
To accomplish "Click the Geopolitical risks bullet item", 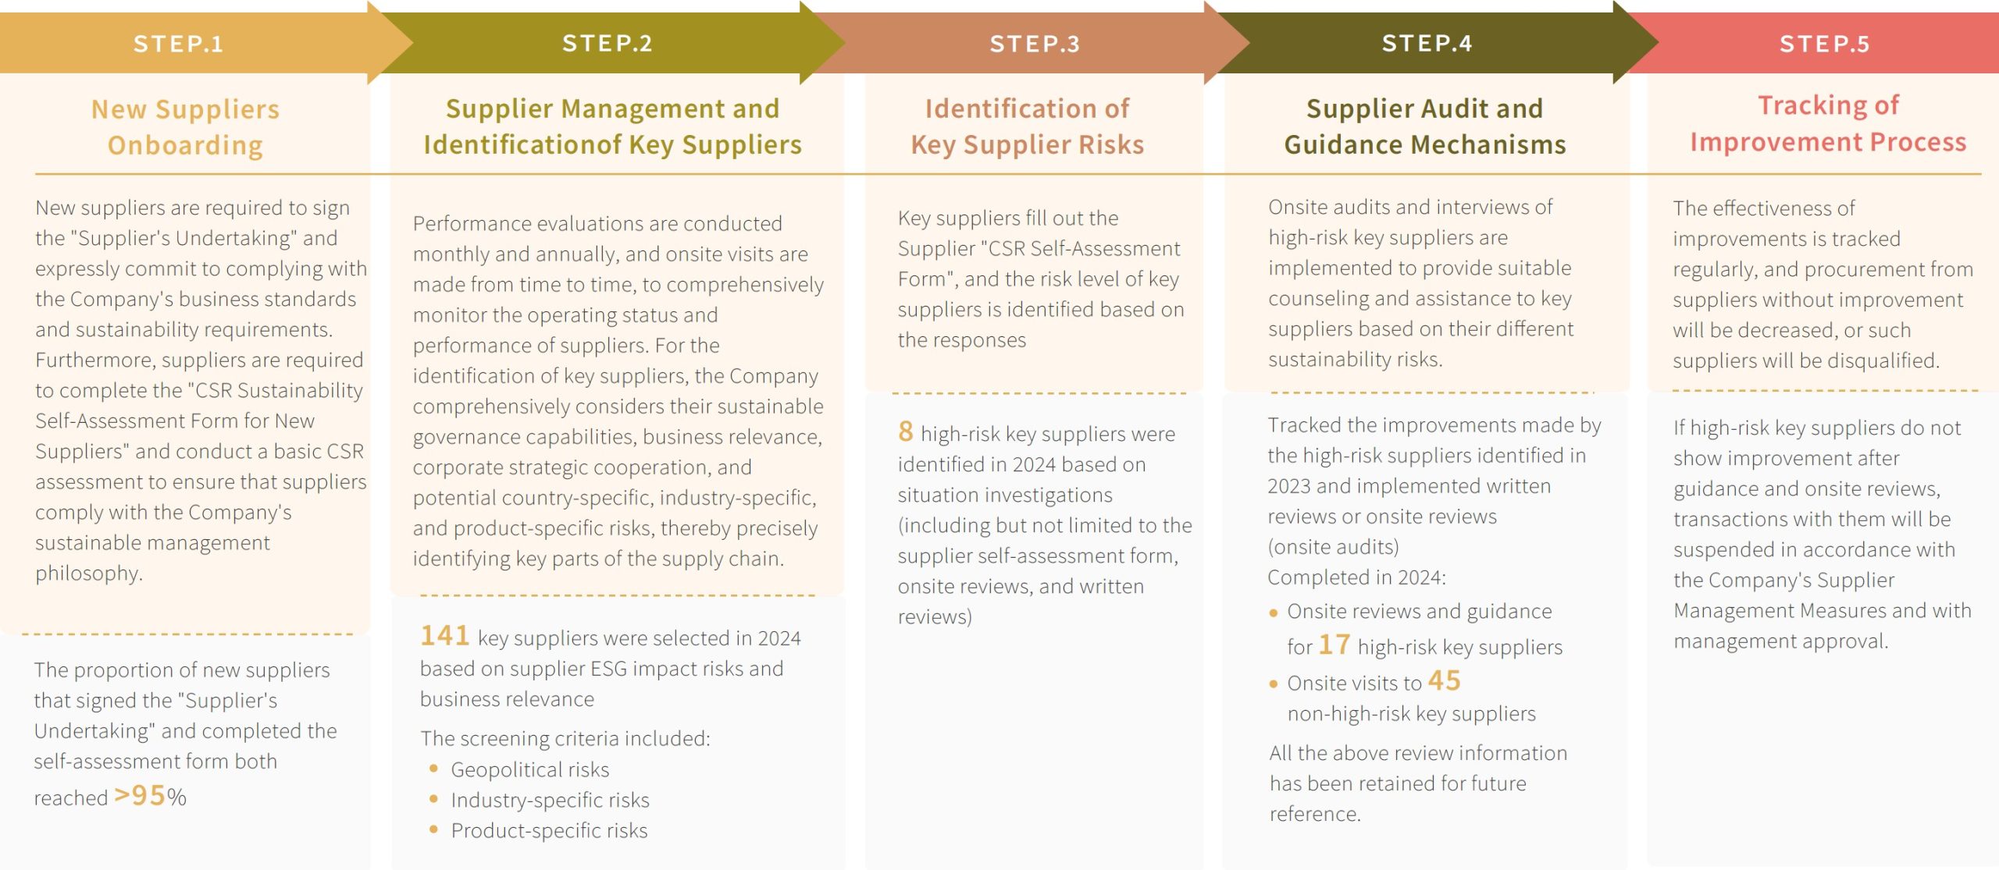I will click(x=529, y=769).
